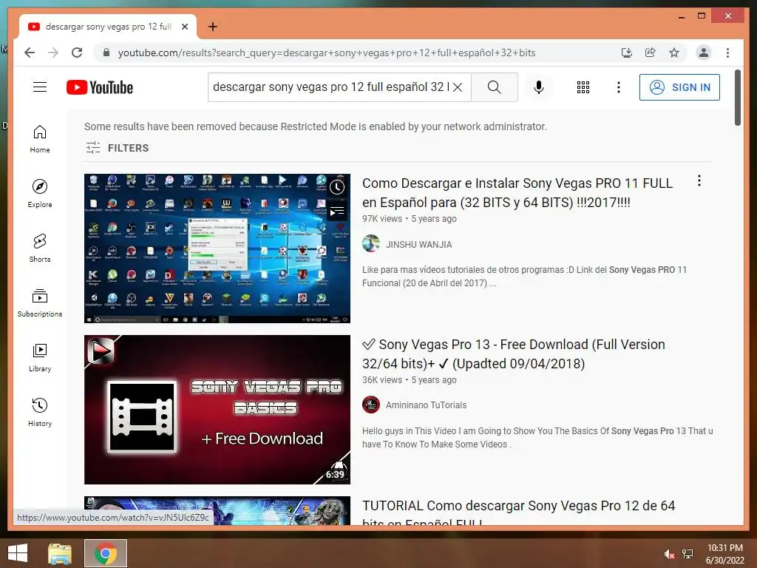Click the muted volume tray icon
757x568 pixels.
(x=669, y=554)
